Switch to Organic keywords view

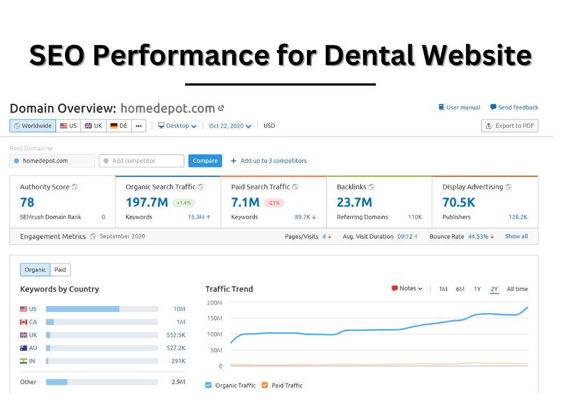35,270
